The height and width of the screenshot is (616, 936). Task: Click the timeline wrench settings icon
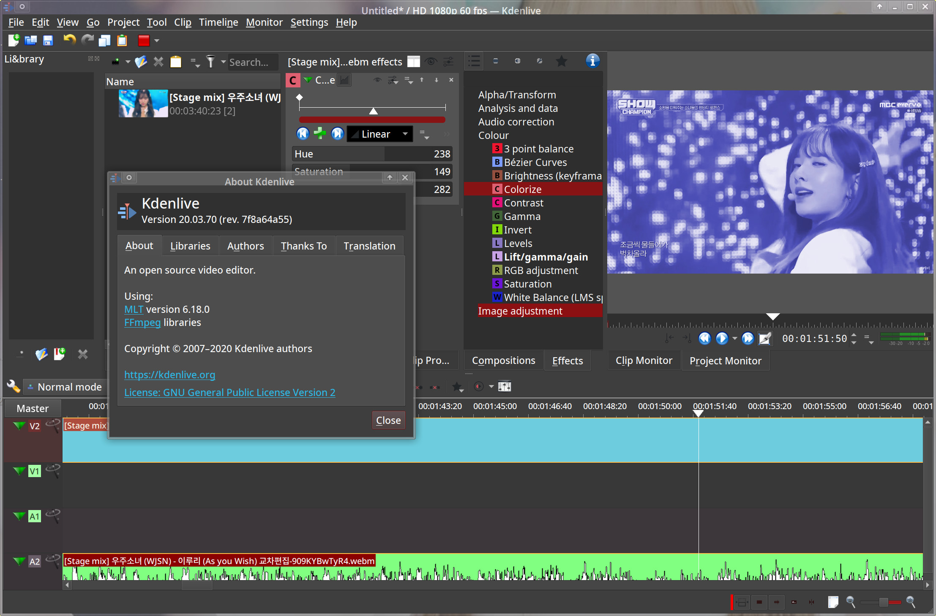14,386
